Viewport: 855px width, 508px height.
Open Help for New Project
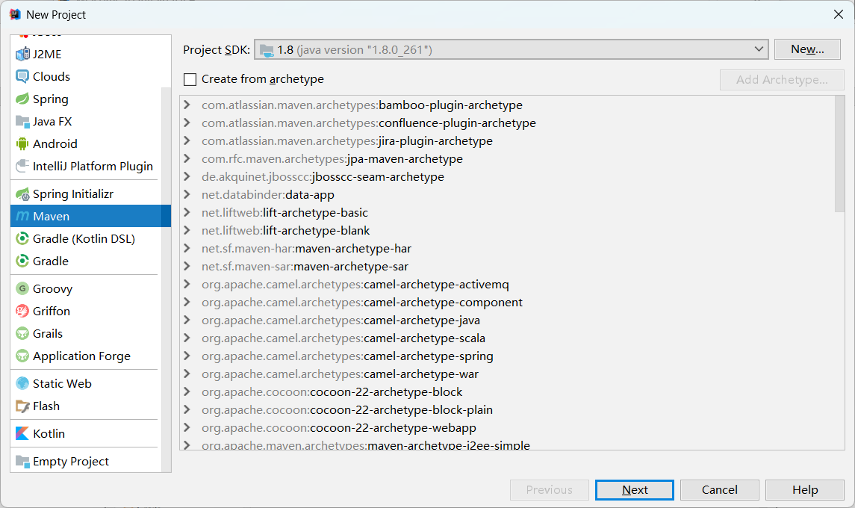coord(804,490)
